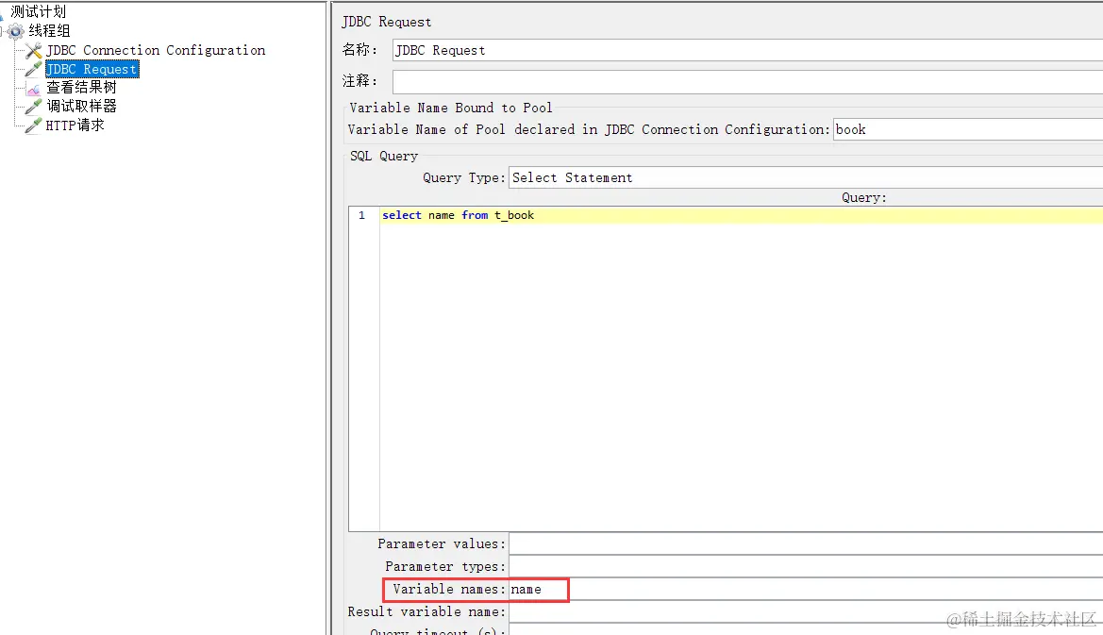Screen dimensions: 1103x635
Task: Click the 'Parameter types:' label
Action: pos(445,566)
